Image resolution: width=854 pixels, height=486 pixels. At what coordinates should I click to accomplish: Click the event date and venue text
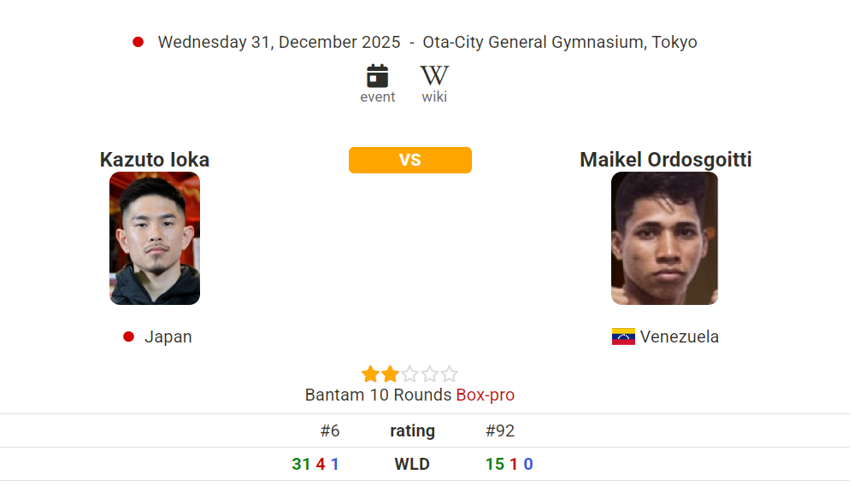pos(427,42)
